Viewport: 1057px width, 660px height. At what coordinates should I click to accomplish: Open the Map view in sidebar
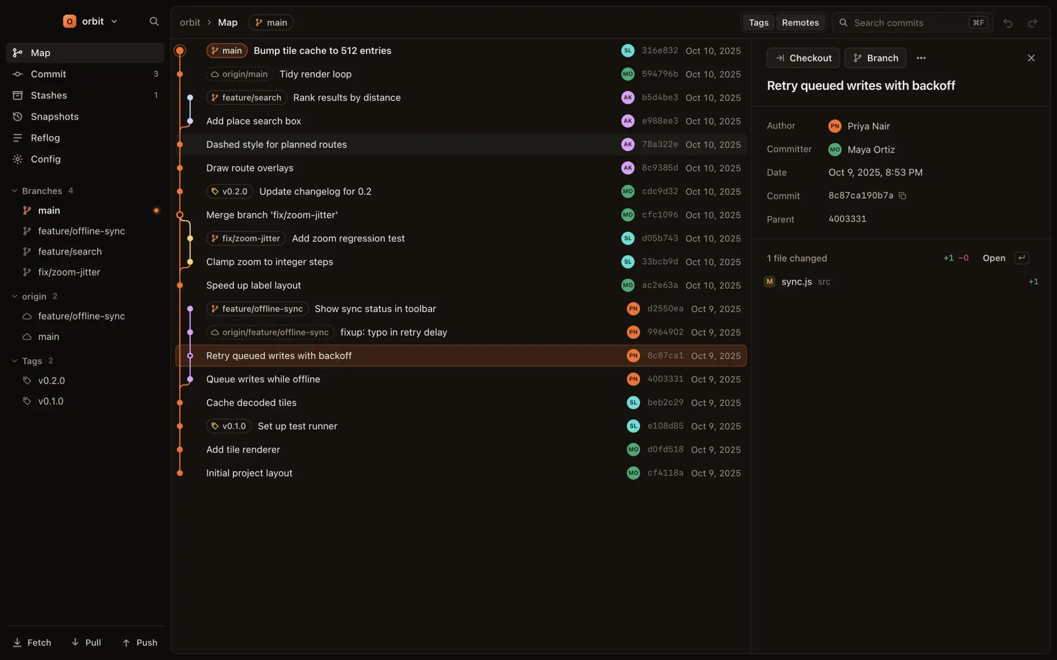click(x=85, y=53)
